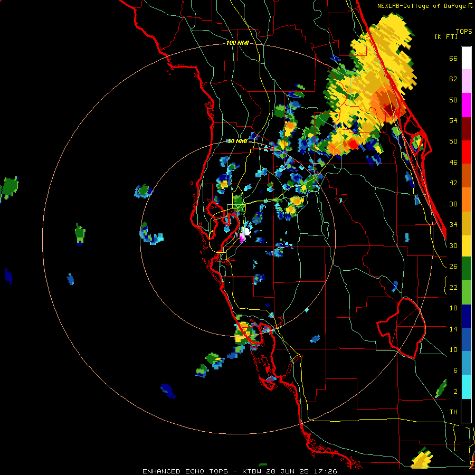Click the legend value 42
This screenshot has height=475, width=475.
[x=453, y=183]
